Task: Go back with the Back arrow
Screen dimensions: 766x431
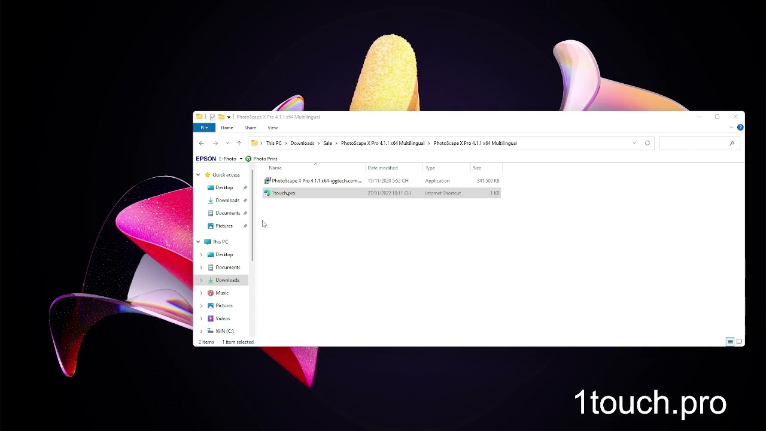Action: point(202,143)
